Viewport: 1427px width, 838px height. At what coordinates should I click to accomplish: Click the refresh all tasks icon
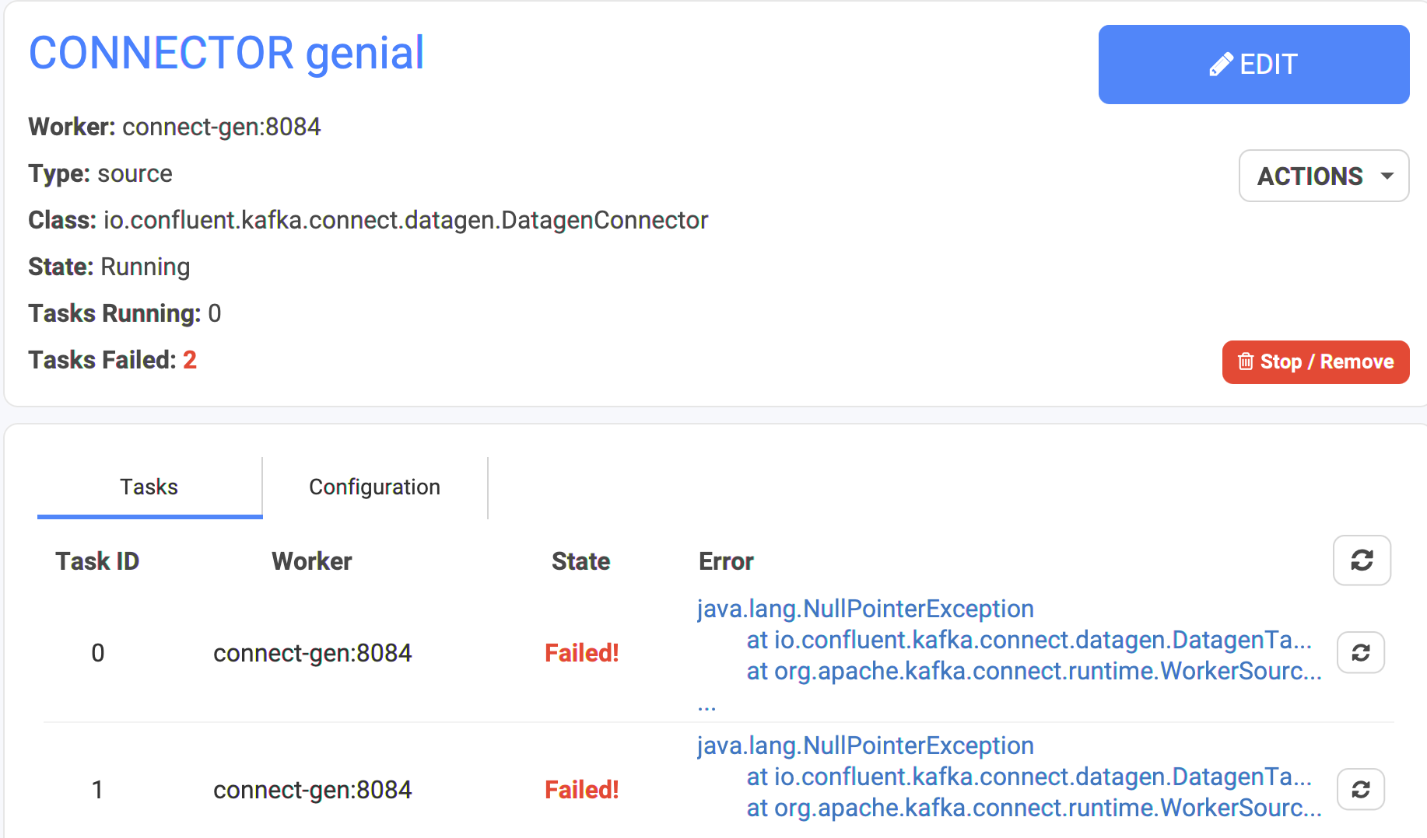point(1362,560)
